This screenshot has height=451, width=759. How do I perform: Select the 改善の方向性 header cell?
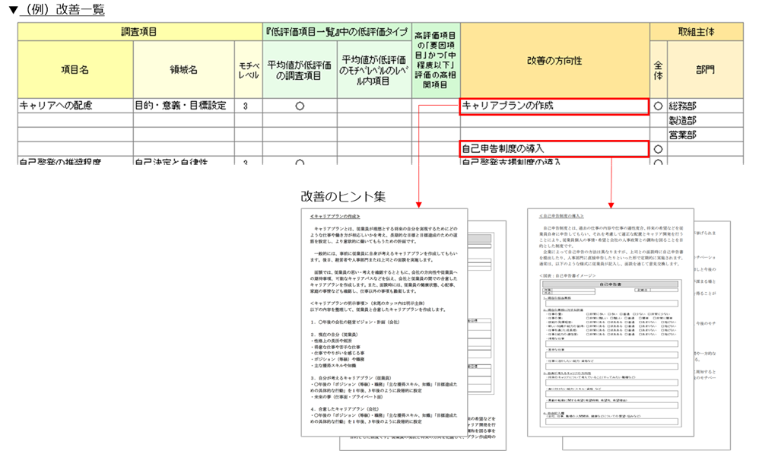pyautogui.click(x=554, y=61)
